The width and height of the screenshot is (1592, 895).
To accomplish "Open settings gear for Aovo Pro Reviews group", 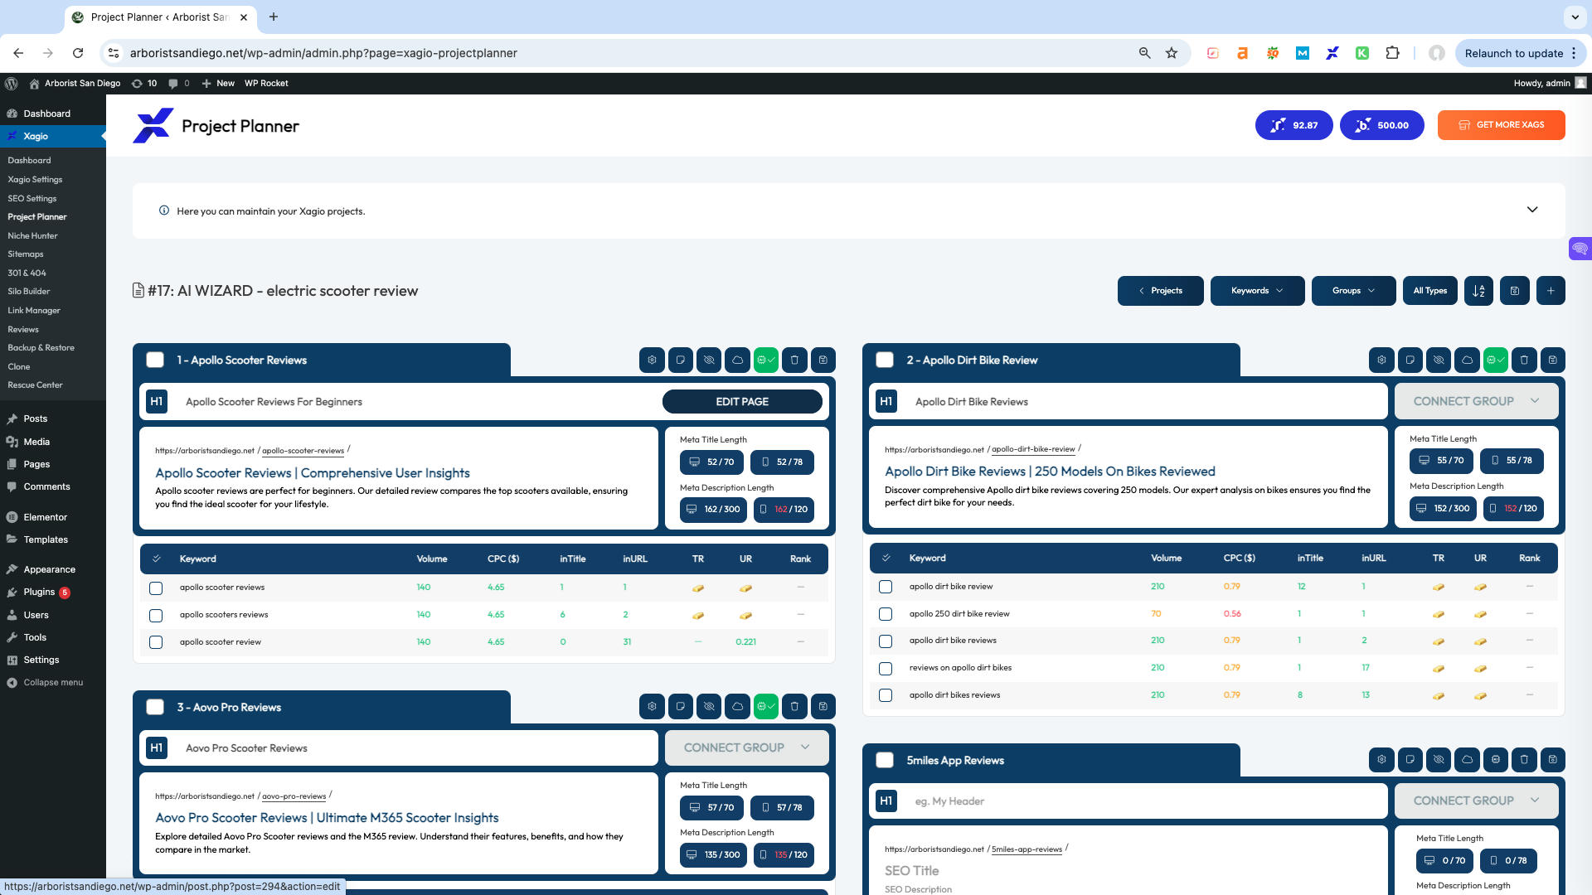I will click(x=652, y=706).
